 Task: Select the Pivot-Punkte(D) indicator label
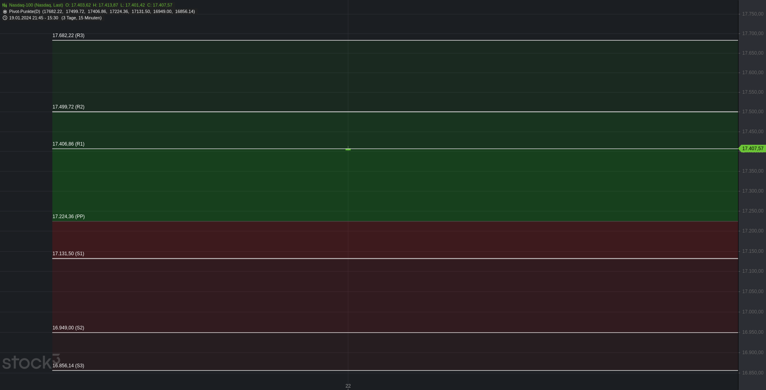[x=24, y=12]
